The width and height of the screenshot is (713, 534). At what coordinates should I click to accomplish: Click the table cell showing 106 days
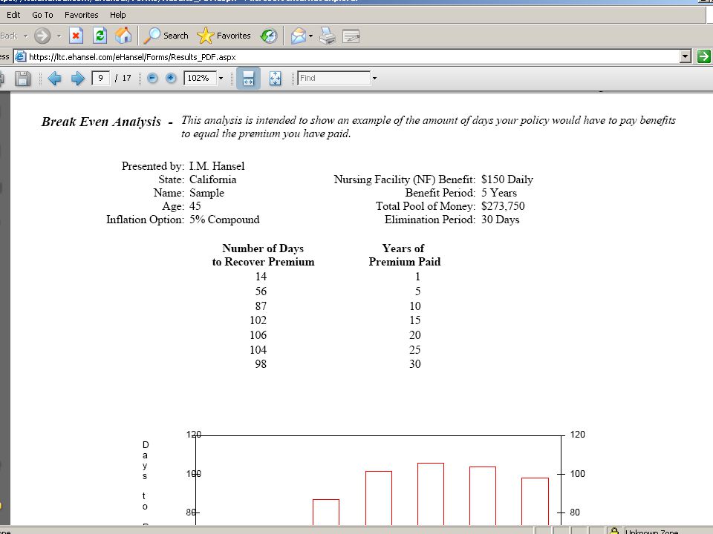click(258, 335)
